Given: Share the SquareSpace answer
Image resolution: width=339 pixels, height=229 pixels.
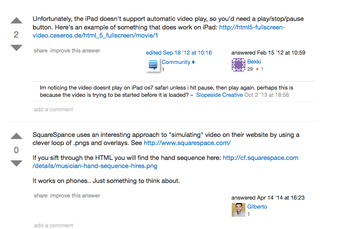Looking at the screenshot, I should [41, 196].
